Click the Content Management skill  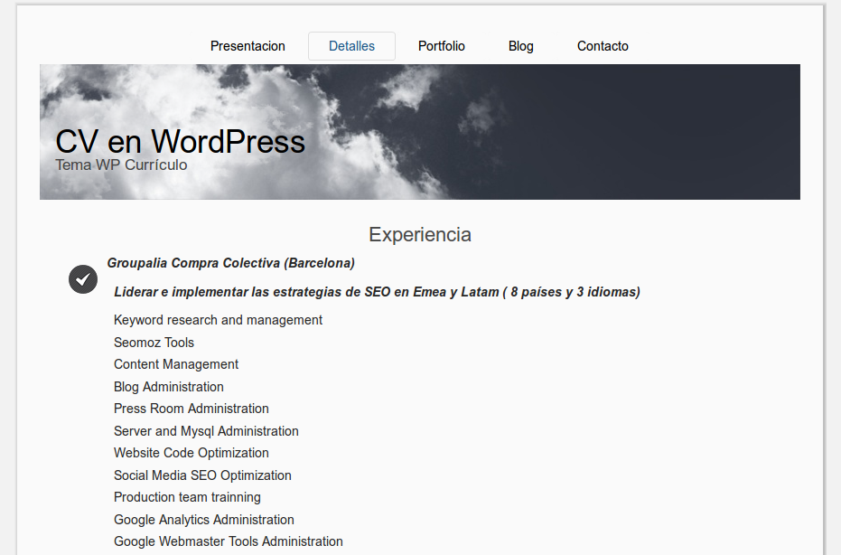pyautogui.click(x=175, y=364)
